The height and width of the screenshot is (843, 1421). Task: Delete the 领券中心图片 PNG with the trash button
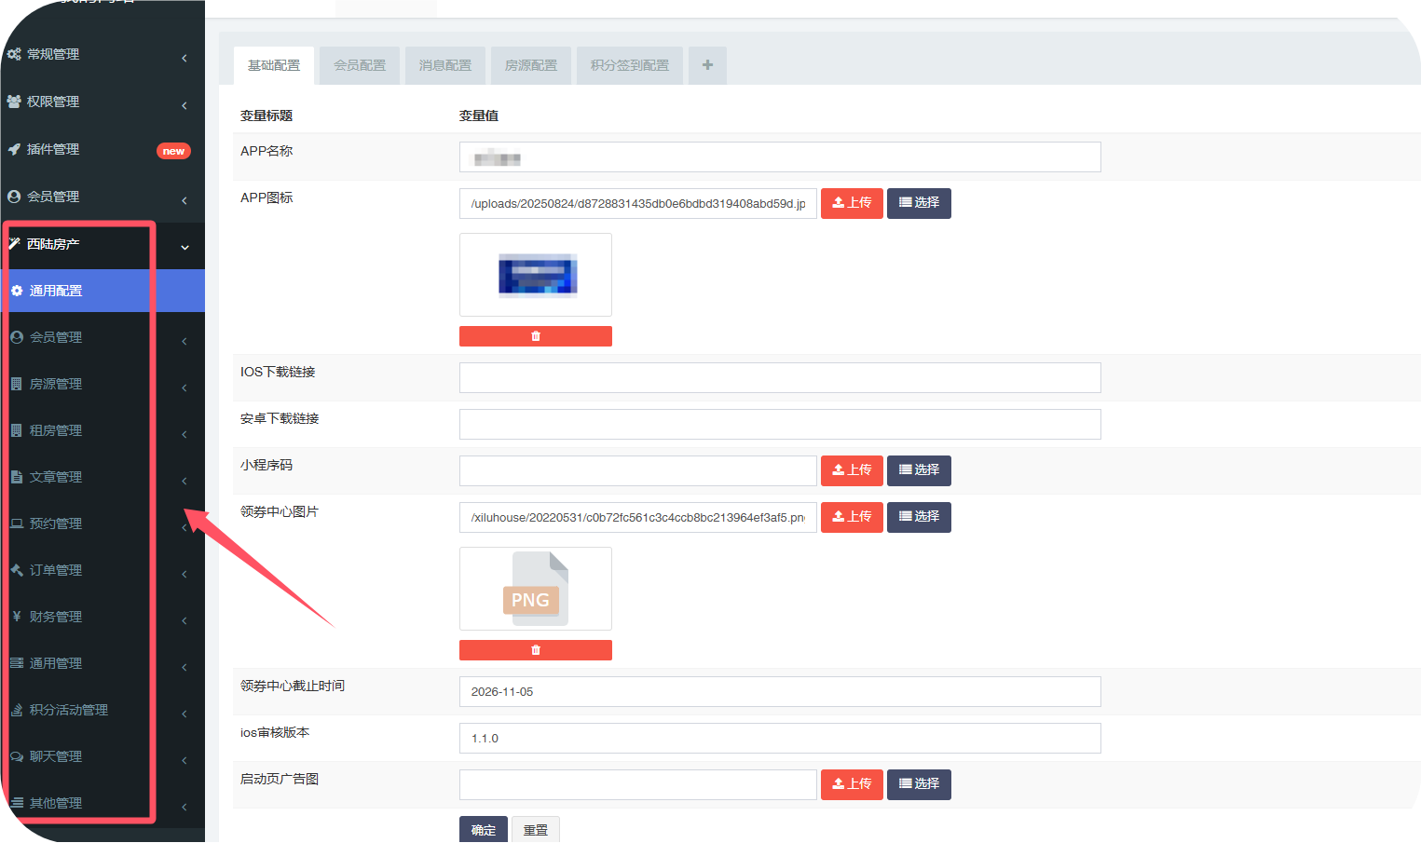pyautogui.click(x=536, y=650)
